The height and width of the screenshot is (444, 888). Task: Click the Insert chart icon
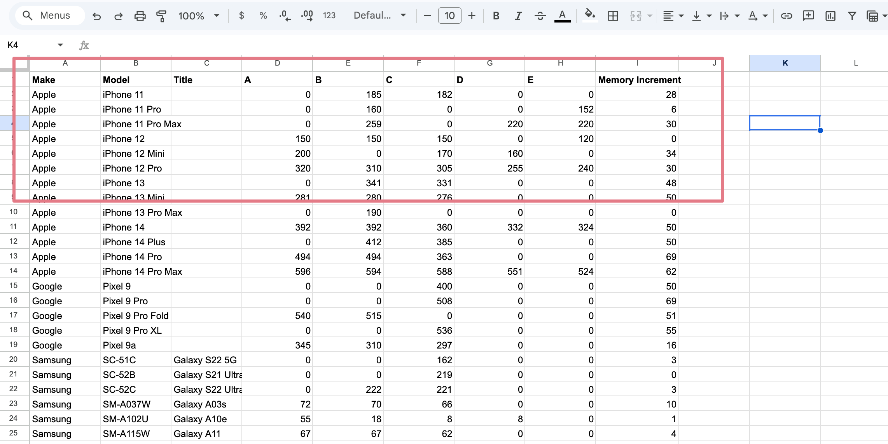[830, 16]
